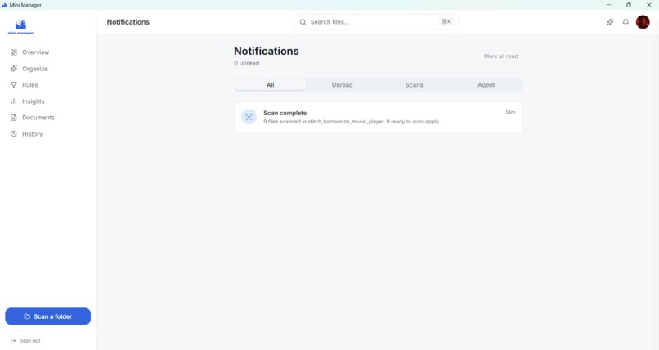Minimize the Mini Manager window
This screenshot has height=350, width=659.
pyautogui.click(x=608, y=5)
